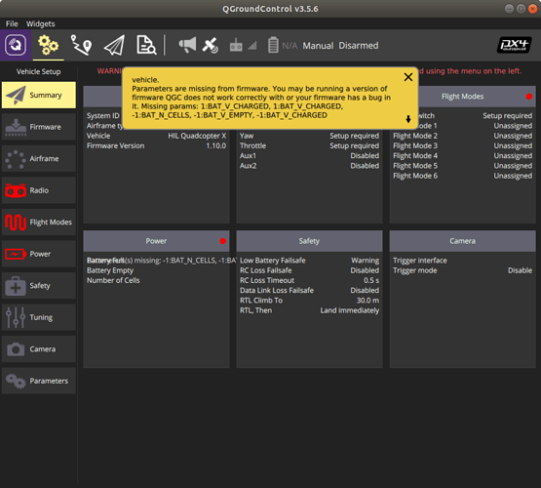Screen dimensions: 541x488
Task: Click the 'Land immediately' value
Action: 350,310
